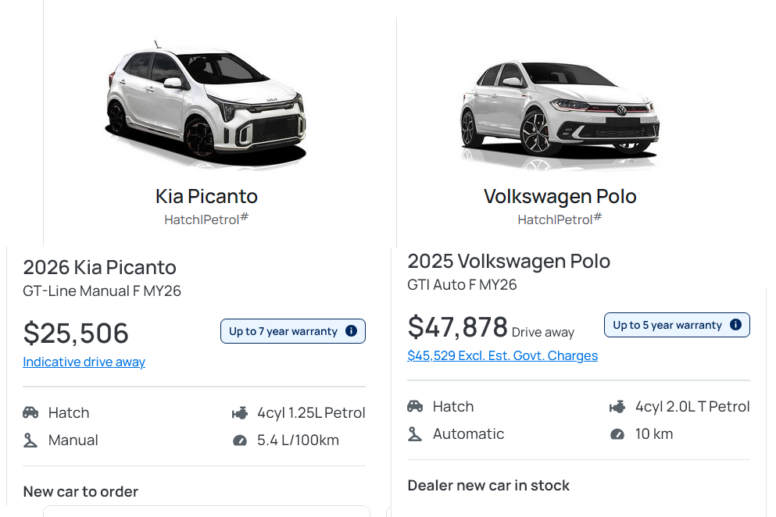Click the Kia Picanto warranty info icon
This screenshot has width=776, height=517.
pyautogui.click(x=351, y=331)
